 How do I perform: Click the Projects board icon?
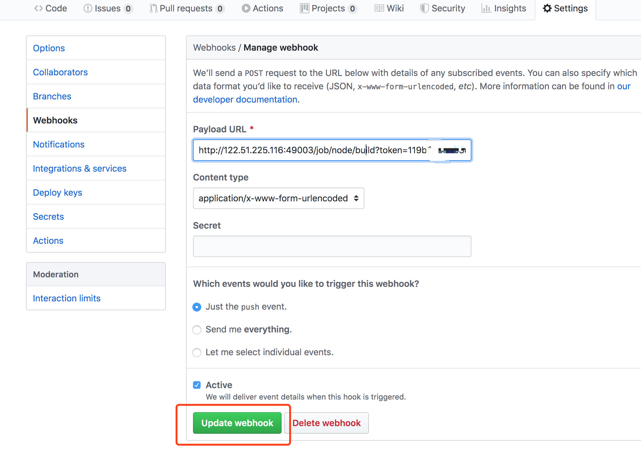point(304,9)
